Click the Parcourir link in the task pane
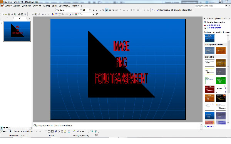This screenshot has height=144, width=231. pos(211,126)
